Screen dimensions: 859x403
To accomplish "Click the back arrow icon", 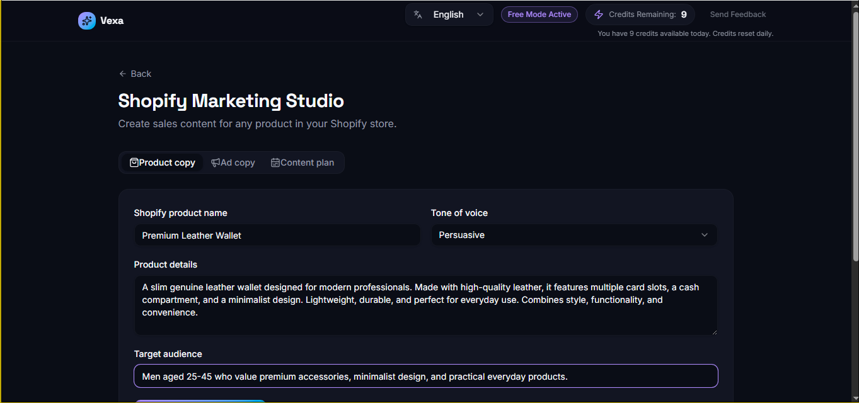I will (x=122, y=74).
